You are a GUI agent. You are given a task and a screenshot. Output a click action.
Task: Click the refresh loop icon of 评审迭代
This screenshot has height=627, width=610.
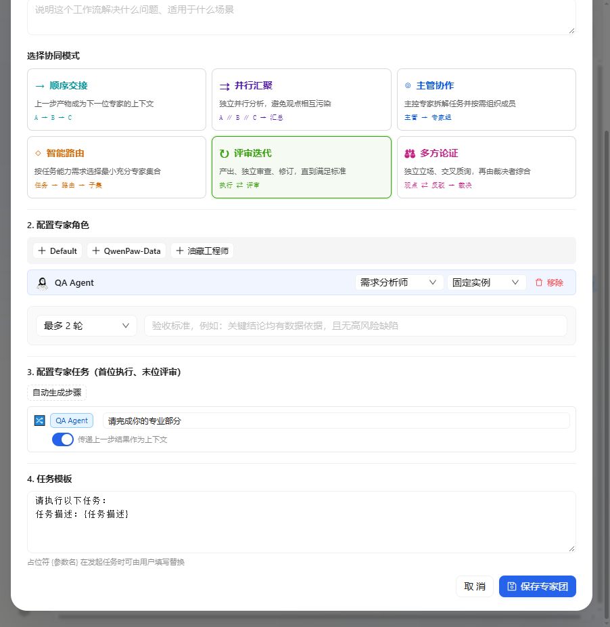(224, 154)
